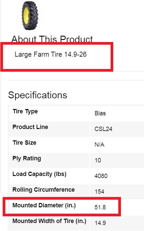Viewport: 144px width, 231px height.
Task: Click the N/A tire size value
Action: [100, 145]
